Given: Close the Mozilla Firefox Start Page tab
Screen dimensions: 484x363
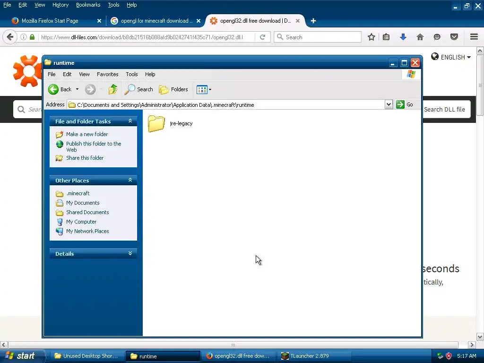Looking at the screenshot, I should [x=99, y=21].
